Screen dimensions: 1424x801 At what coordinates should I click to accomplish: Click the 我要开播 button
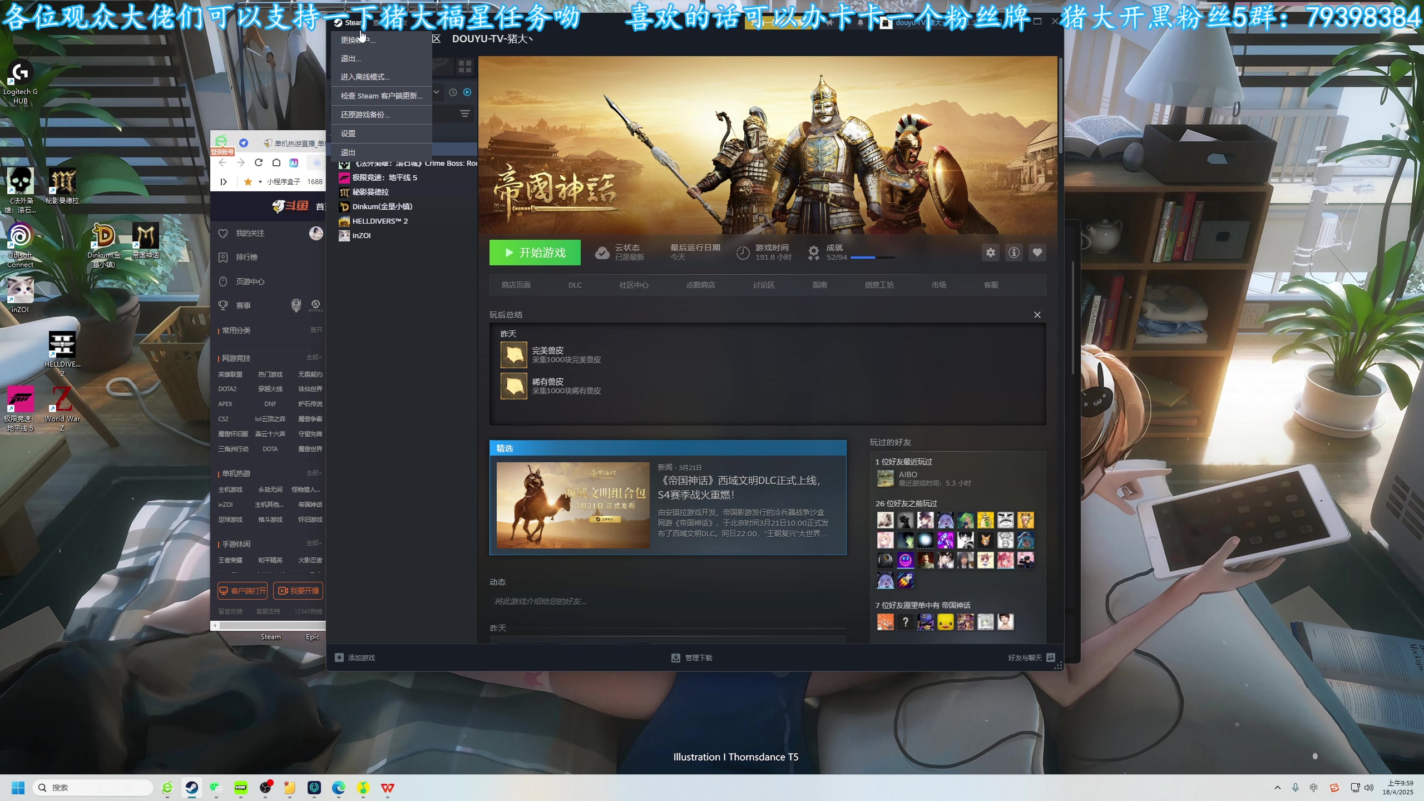tap(298, 591)
